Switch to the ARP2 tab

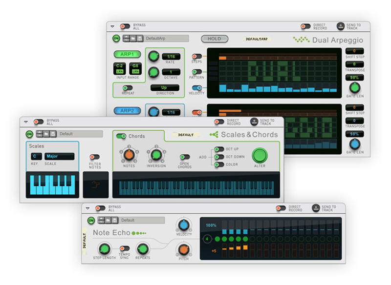pyautogui.click(x=127, y=110)
